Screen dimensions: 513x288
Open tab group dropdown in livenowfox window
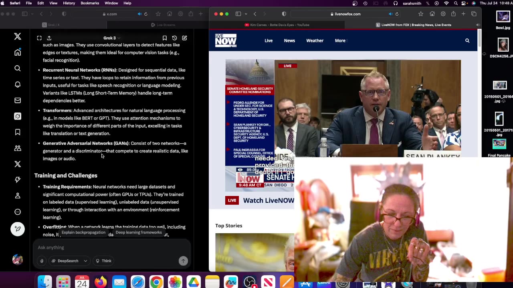coord(245,14)
